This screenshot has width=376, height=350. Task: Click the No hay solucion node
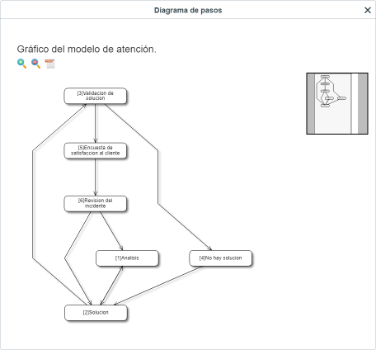[220, 258]
